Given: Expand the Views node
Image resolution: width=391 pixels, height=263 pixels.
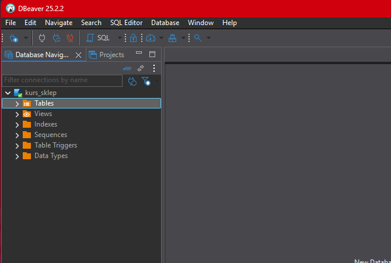Looking at the screenshot, I should pos(17,114).
